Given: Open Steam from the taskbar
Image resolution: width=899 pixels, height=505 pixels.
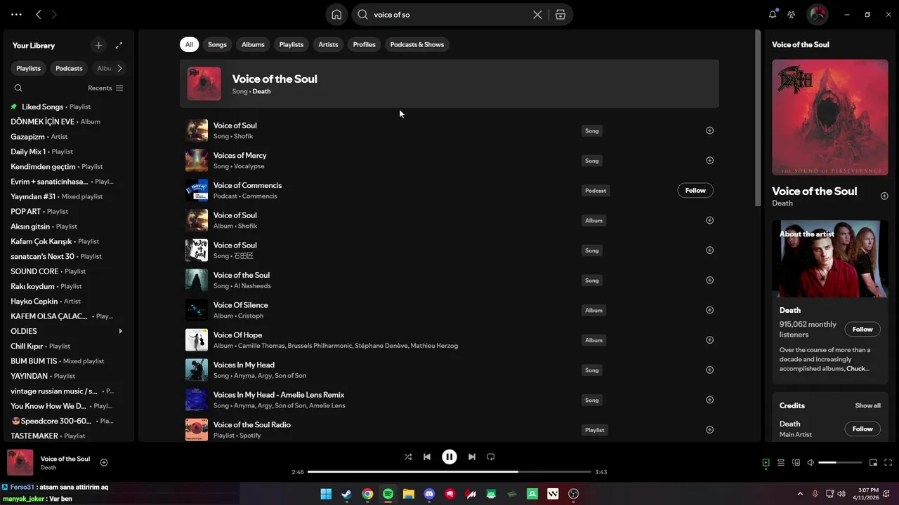Looking at the screenshot, I should pyautogui.click(x=346, y=494).
